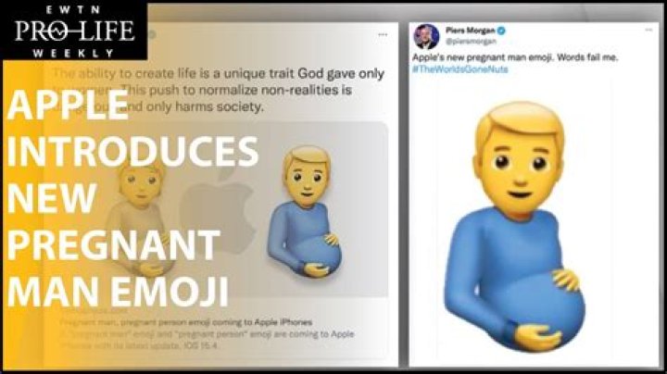Open the large pregnant man emoji image
Image resolution: width=667 pixels, height=374 pixels.
coord(528,231)
